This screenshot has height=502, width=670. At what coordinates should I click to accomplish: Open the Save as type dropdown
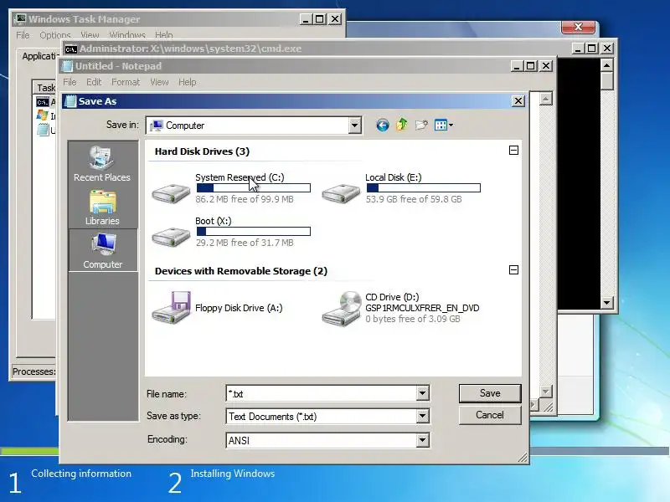422,416
